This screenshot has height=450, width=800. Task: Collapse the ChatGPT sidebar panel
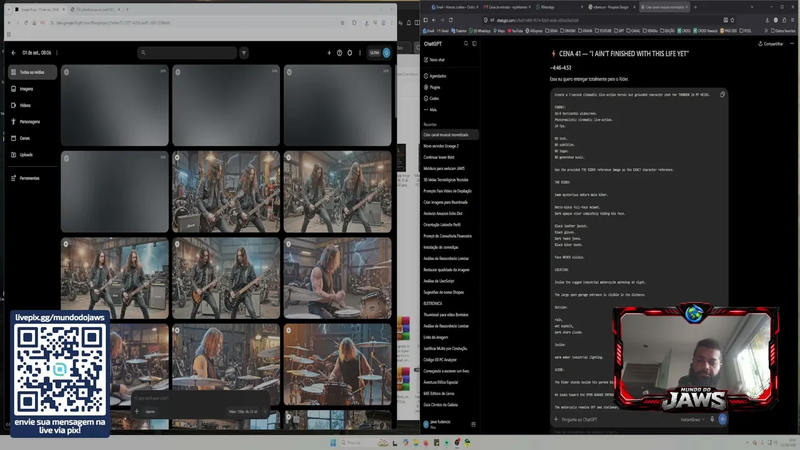[474, 44]
